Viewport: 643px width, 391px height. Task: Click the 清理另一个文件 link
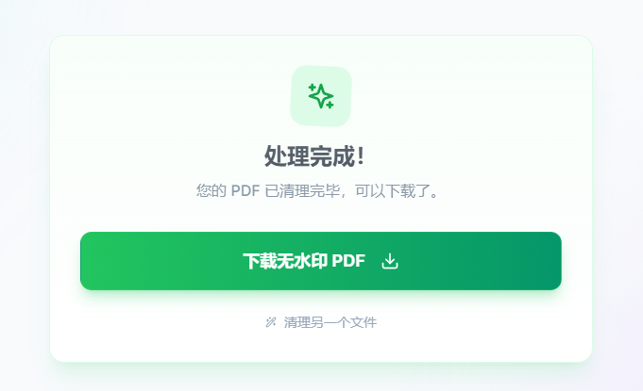tap(321, 322)
